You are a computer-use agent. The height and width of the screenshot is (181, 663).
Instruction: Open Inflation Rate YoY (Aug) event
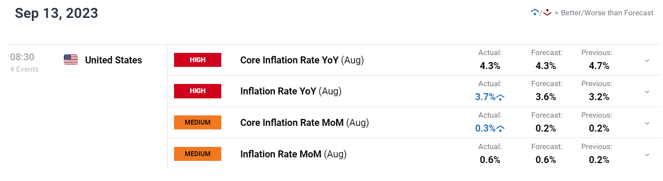(291, 91)
